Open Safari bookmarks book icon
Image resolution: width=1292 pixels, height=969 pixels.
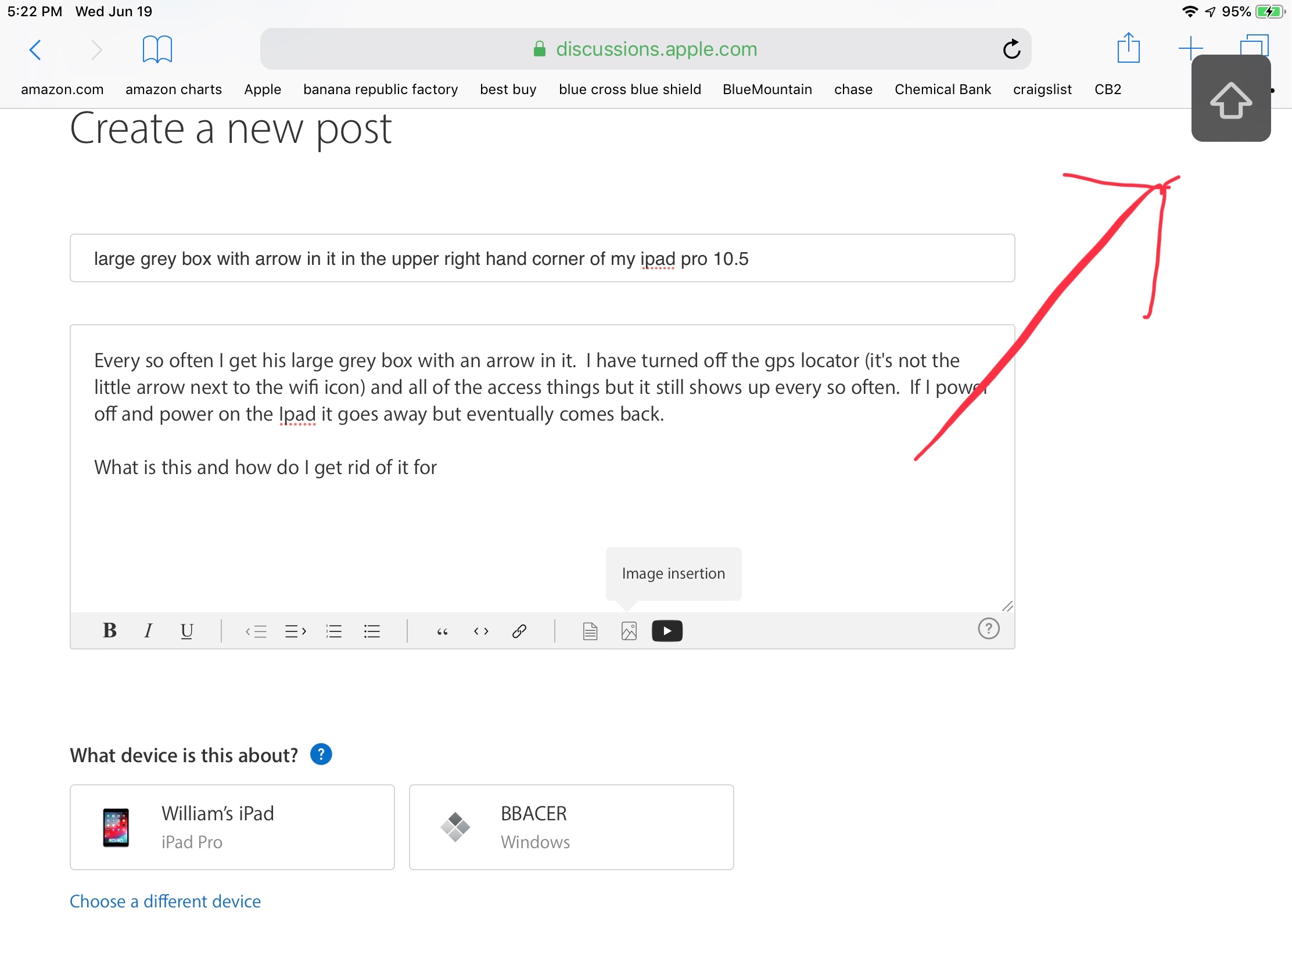point(157,49)
